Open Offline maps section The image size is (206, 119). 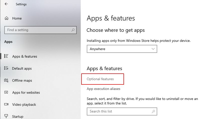pos(22,80)
